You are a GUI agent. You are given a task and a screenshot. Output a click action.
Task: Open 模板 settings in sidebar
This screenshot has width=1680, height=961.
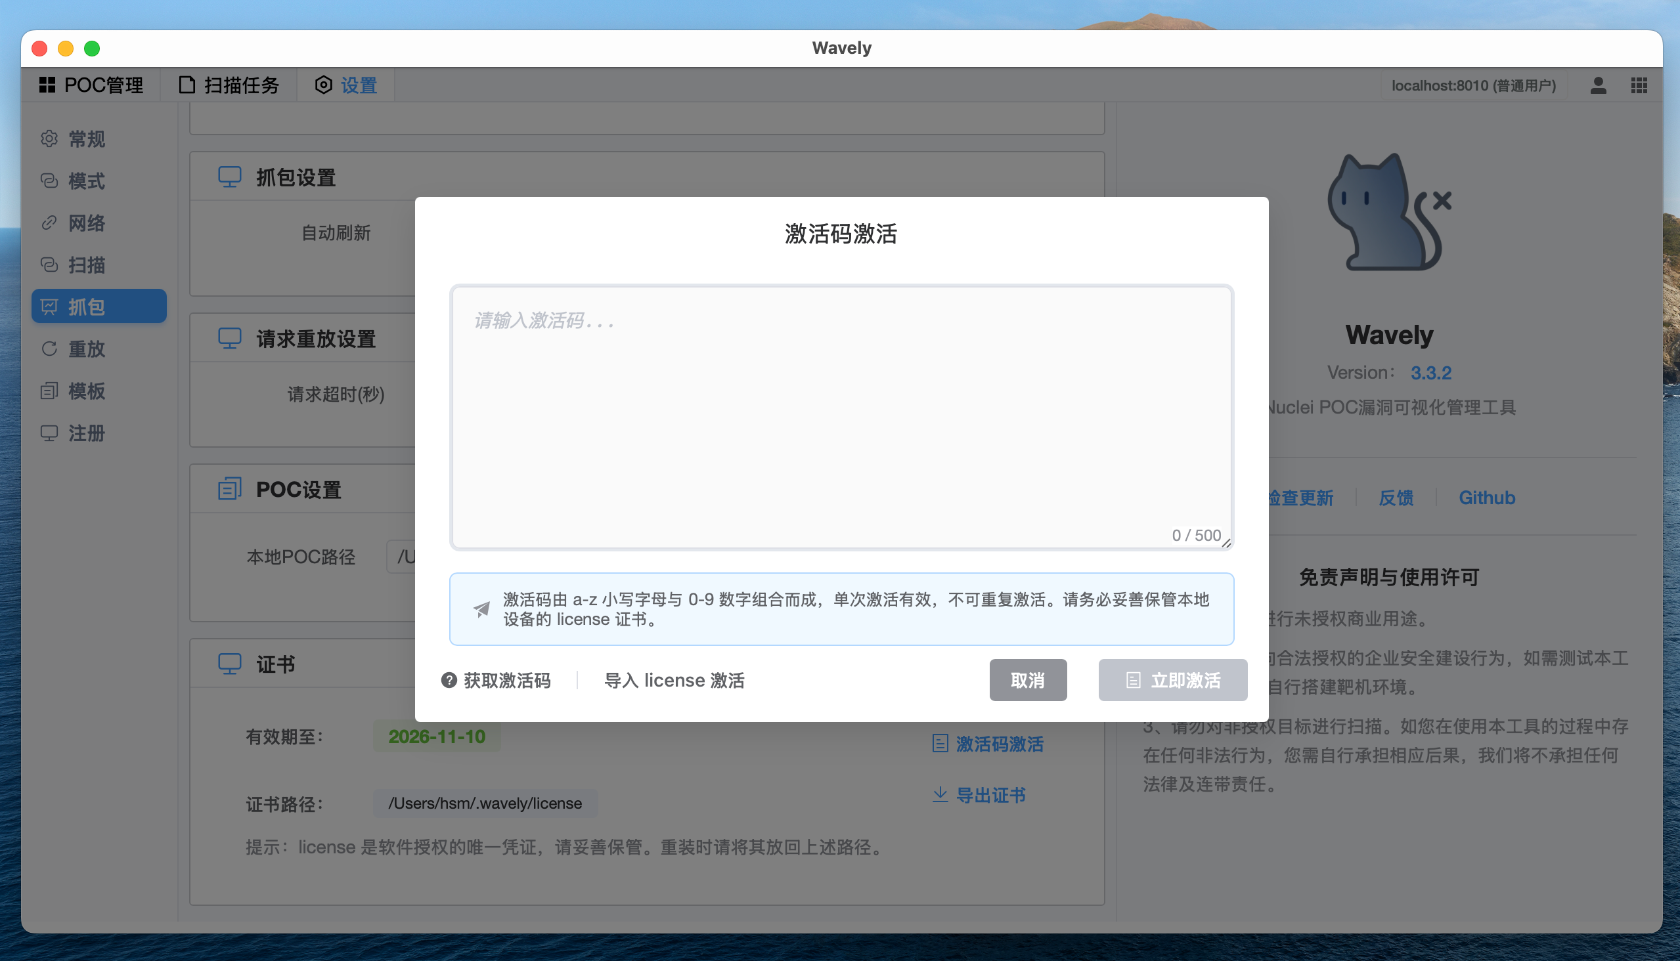pyautogui.click(x=99, y=391)
